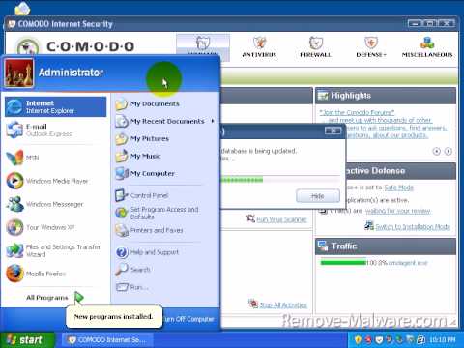
Task: Open E-mail Outlook Express entry
Action: click(55, 130)
